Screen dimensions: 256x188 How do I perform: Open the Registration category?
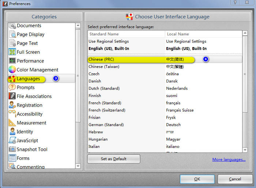(29, 105)
